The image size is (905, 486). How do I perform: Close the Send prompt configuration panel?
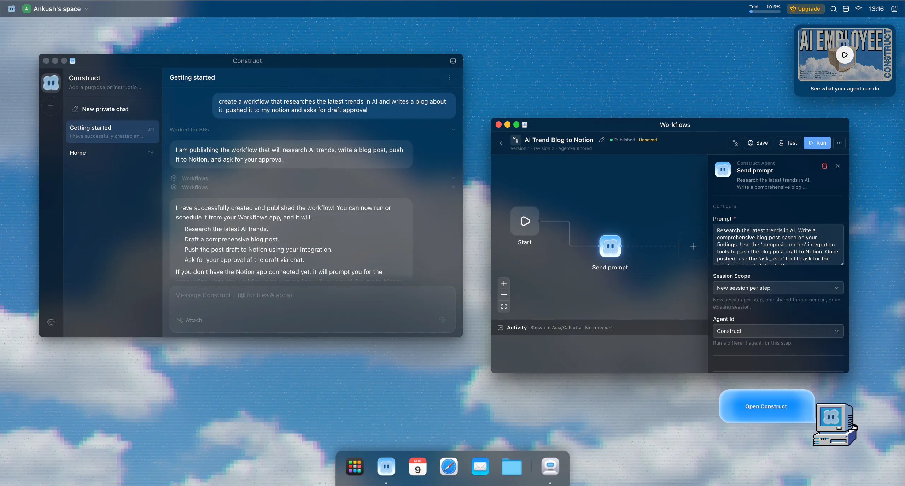(x=837, y=166)
